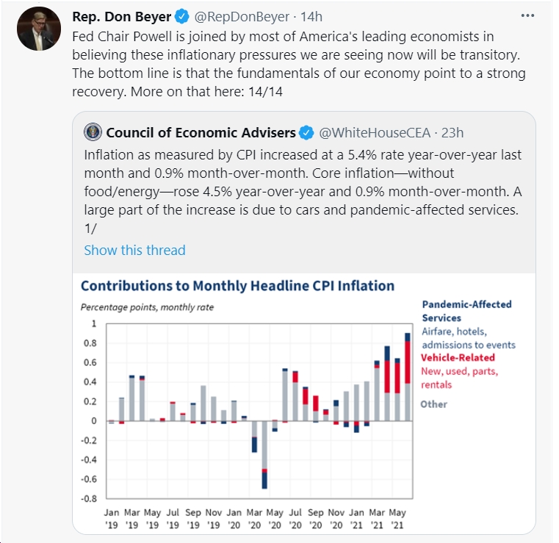This screenshot has width=559, height=543.
Task: Open the @WhiteHouseCEA handle
Action: (375, 133)
